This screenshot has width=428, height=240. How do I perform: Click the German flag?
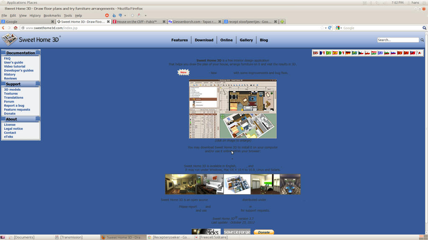coord(348,53)
